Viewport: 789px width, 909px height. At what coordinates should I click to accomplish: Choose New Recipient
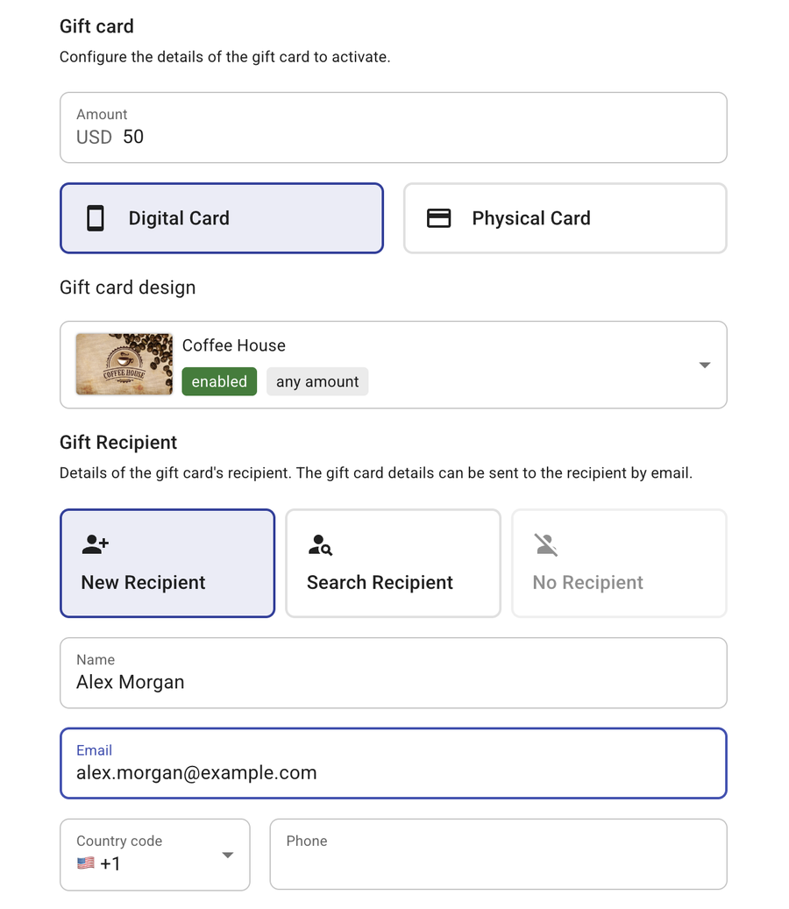[167, 564]
